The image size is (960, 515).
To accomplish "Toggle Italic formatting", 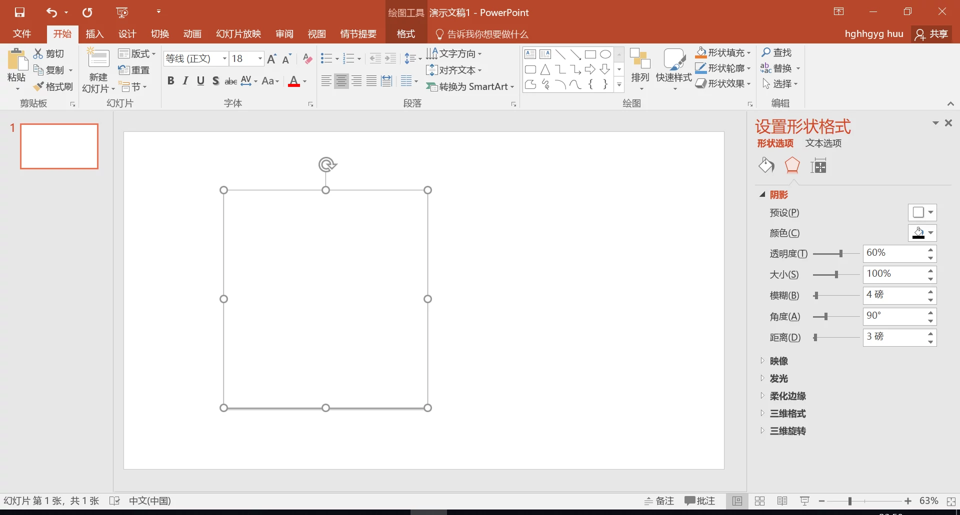I will point(185,81).
